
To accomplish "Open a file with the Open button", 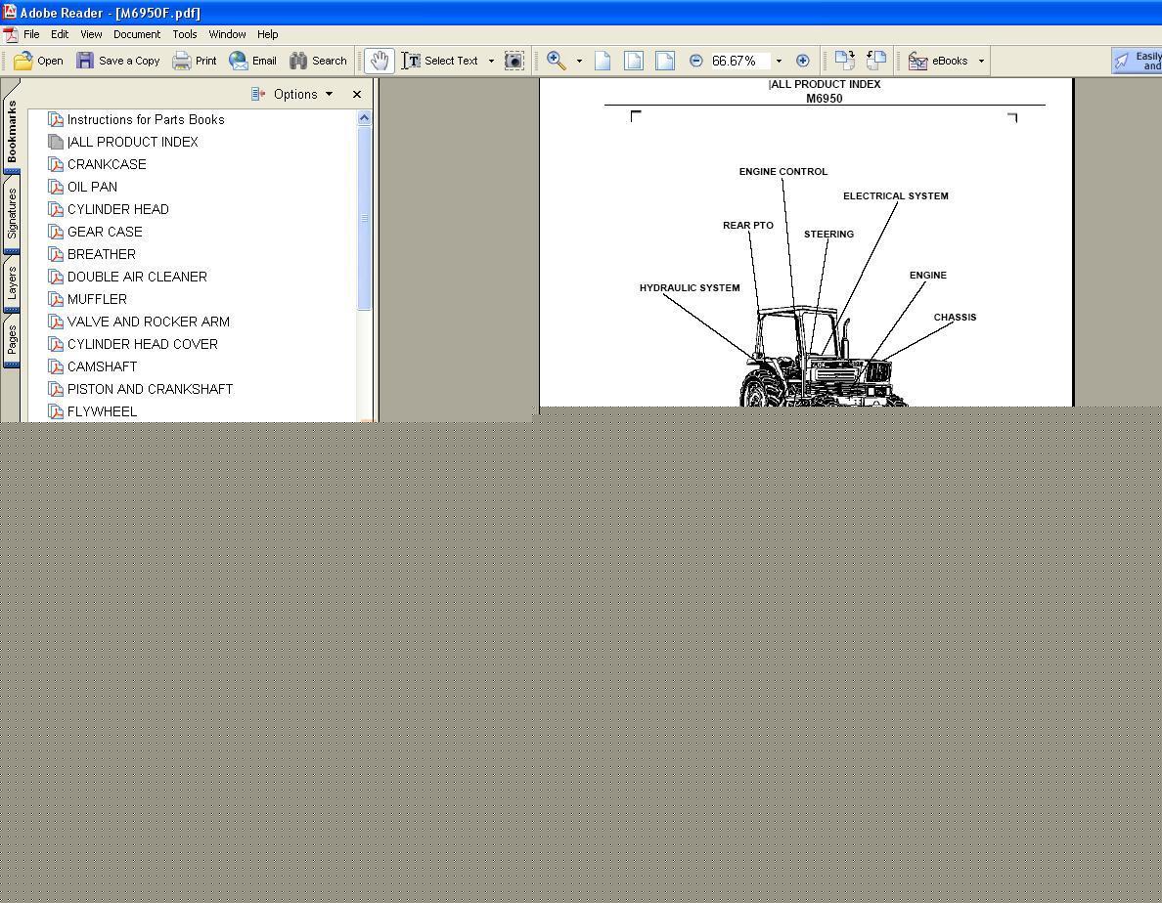I will [x=38, y=61].
